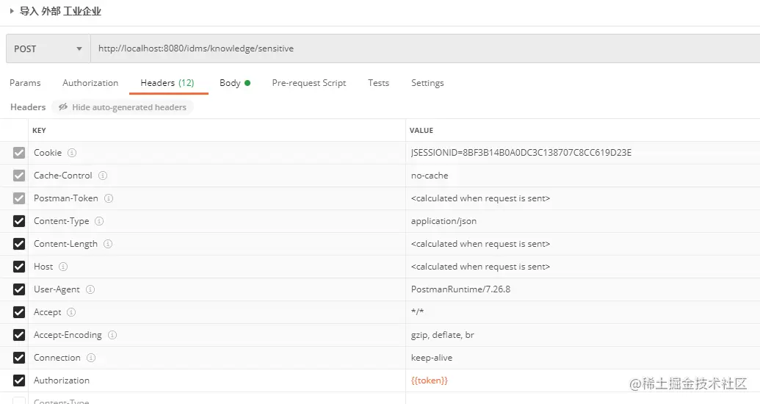Viewport: 760px width, 404px height.
Task: Toggle the User-Agent header checkbox
Action: (19, 289)
